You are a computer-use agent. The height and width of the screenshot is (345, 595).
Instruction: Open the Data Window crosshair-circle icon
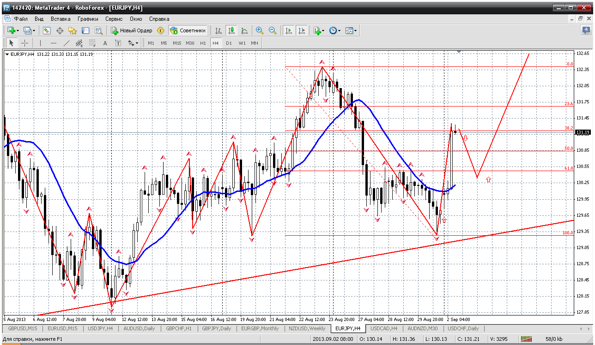click(60, 30)
